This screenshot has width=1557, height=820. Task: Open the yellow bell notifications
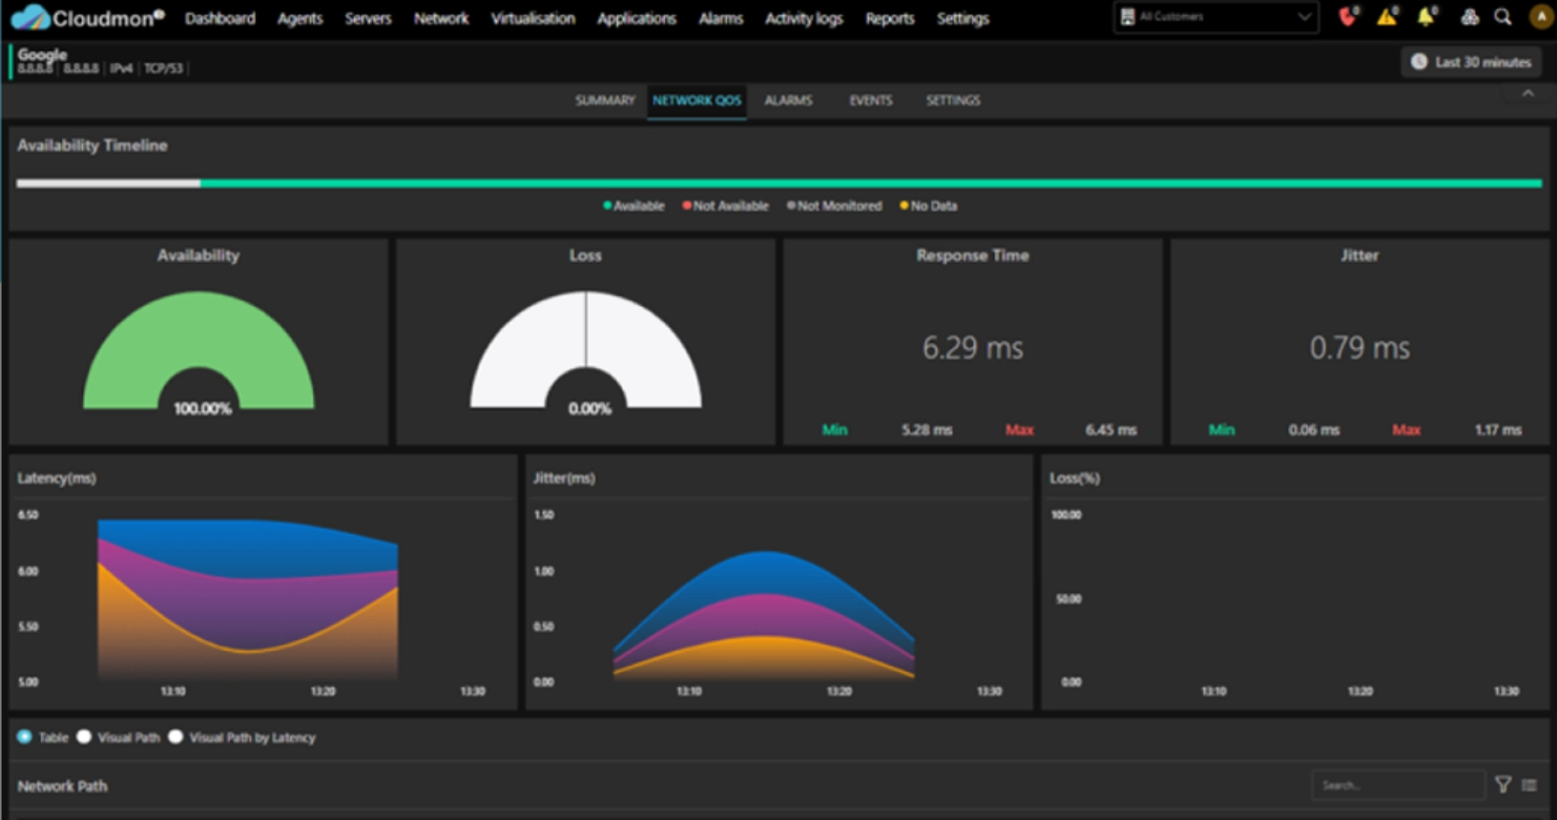(1426, 16)
